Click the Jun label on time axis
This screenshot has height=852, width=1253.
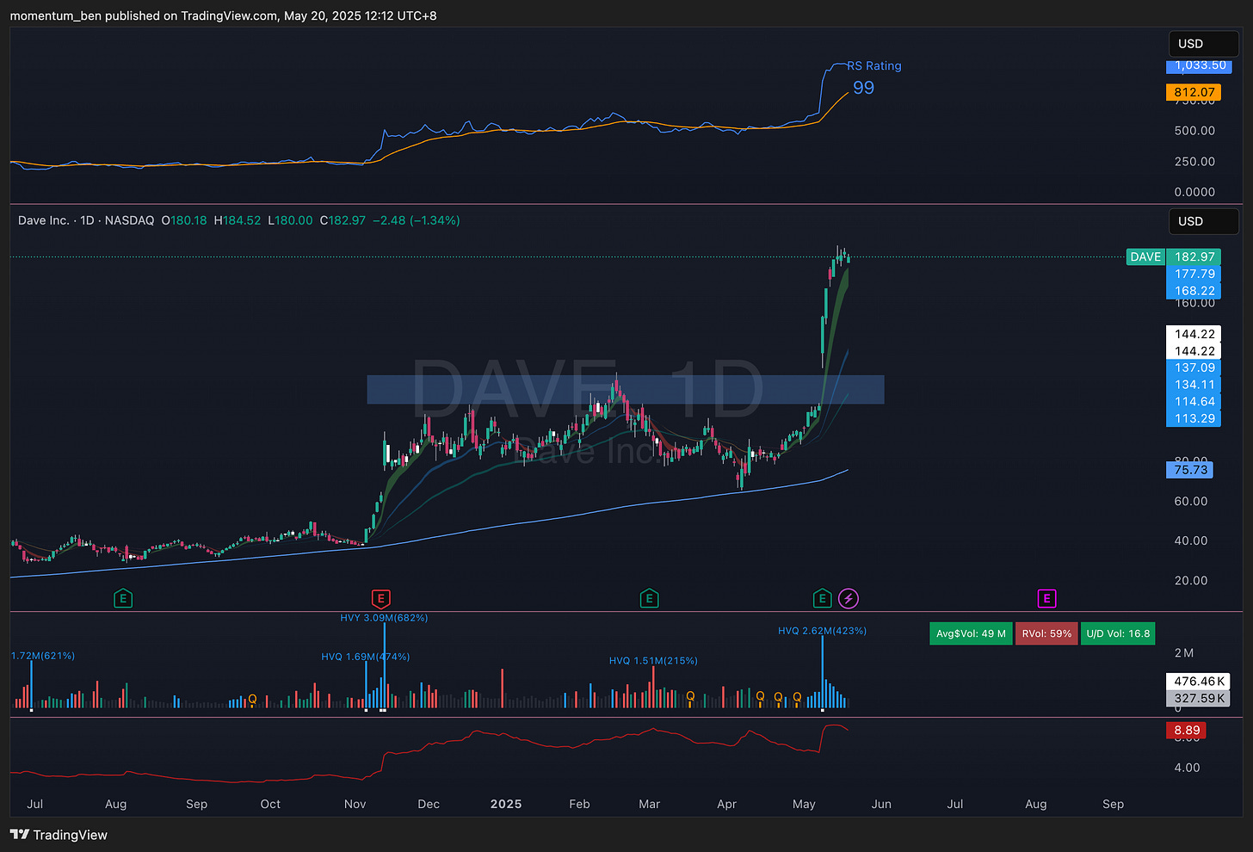[x=881, y=804]
